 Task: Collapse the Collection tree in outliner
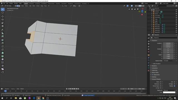tap(150, 10)
